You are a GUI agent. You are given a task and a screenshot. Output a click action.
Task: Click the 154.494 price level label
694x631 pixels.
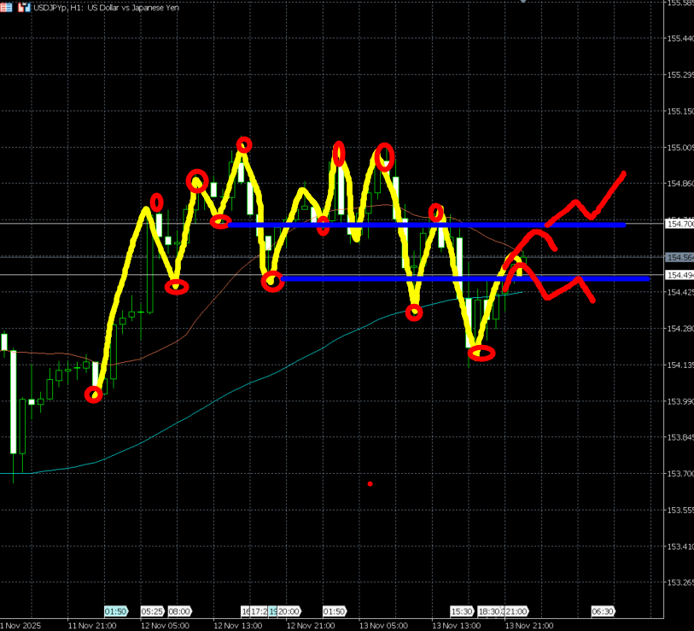(x=679, y=275)
